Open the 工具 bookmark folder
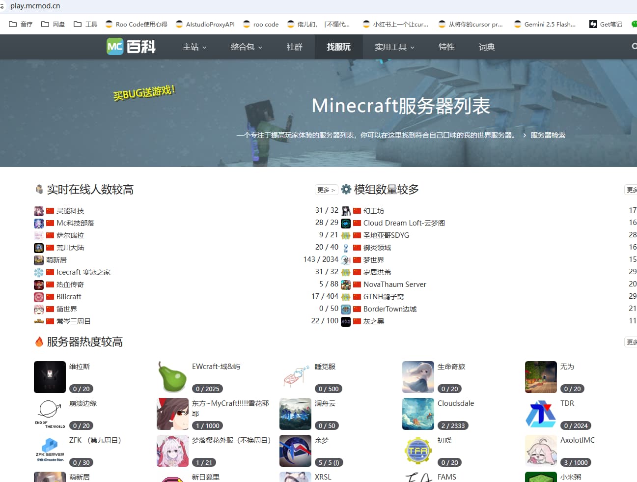This screenshot has width=637, height=482. point(85,24)
